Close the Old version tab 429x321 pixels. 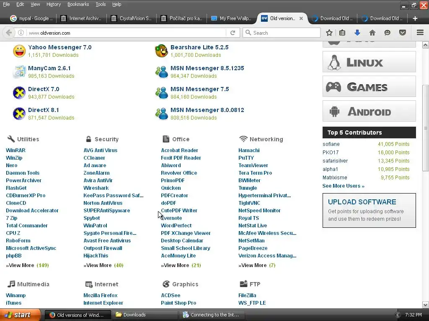pyautogui.click(x=301, y=18)
